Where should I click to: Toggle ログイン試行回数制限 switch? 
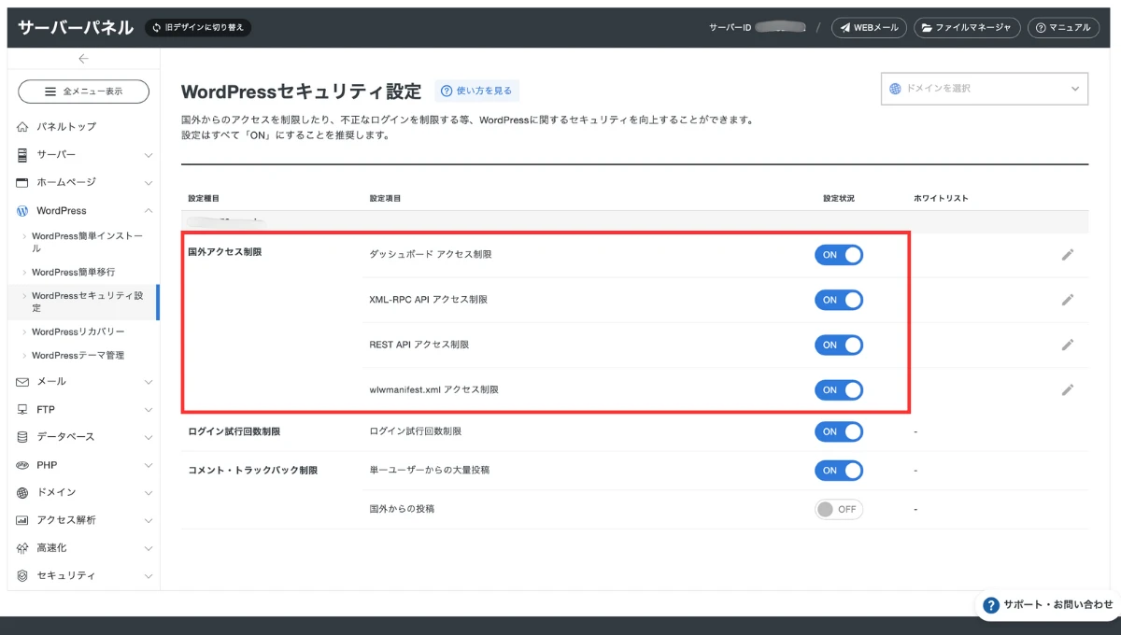tap(839, 431)
